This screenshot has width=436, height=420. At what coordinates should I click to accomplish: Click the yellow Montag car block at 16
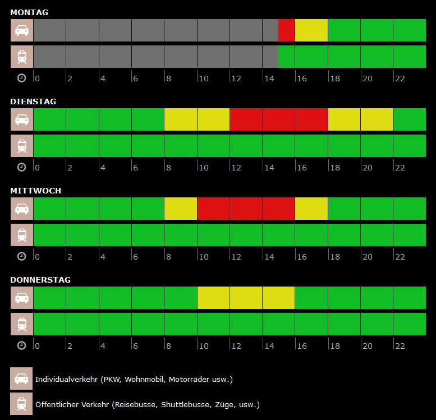click(311, 30)
